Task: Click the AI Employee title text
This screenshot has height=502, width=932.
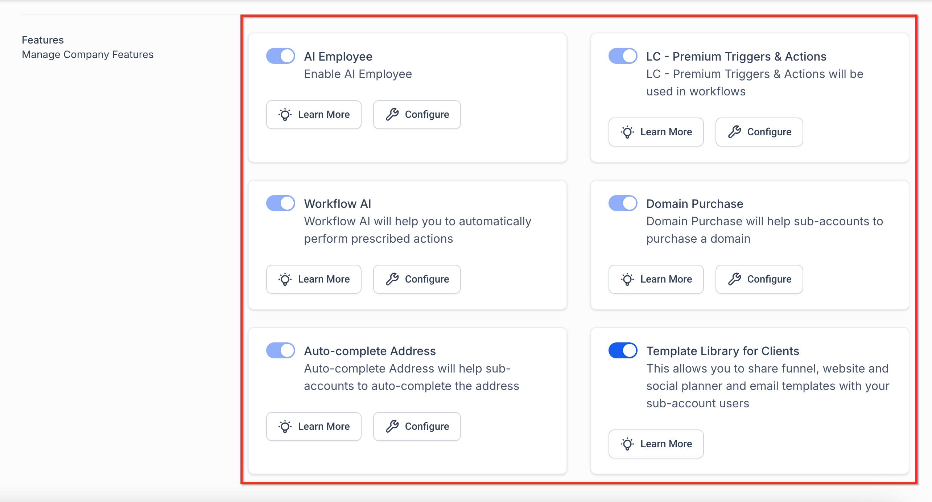Action: [338, 57]
